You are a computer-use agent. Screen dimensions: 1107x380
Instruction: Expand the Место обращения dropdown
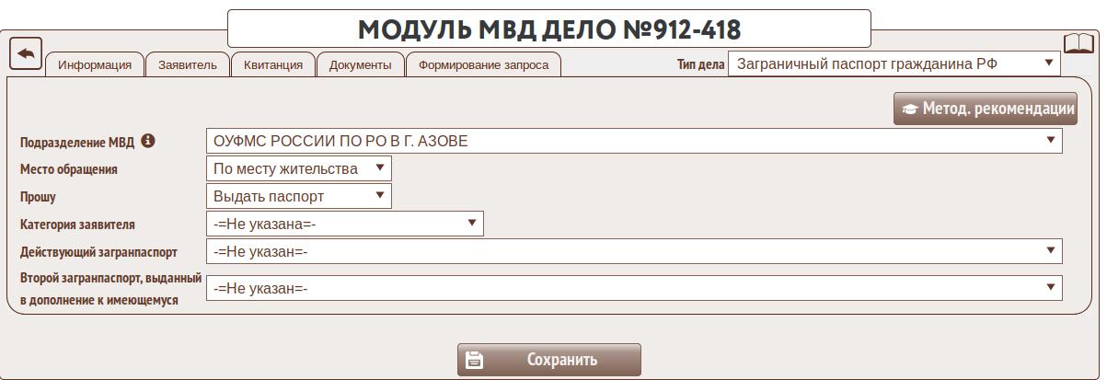(x=299, y=168)
